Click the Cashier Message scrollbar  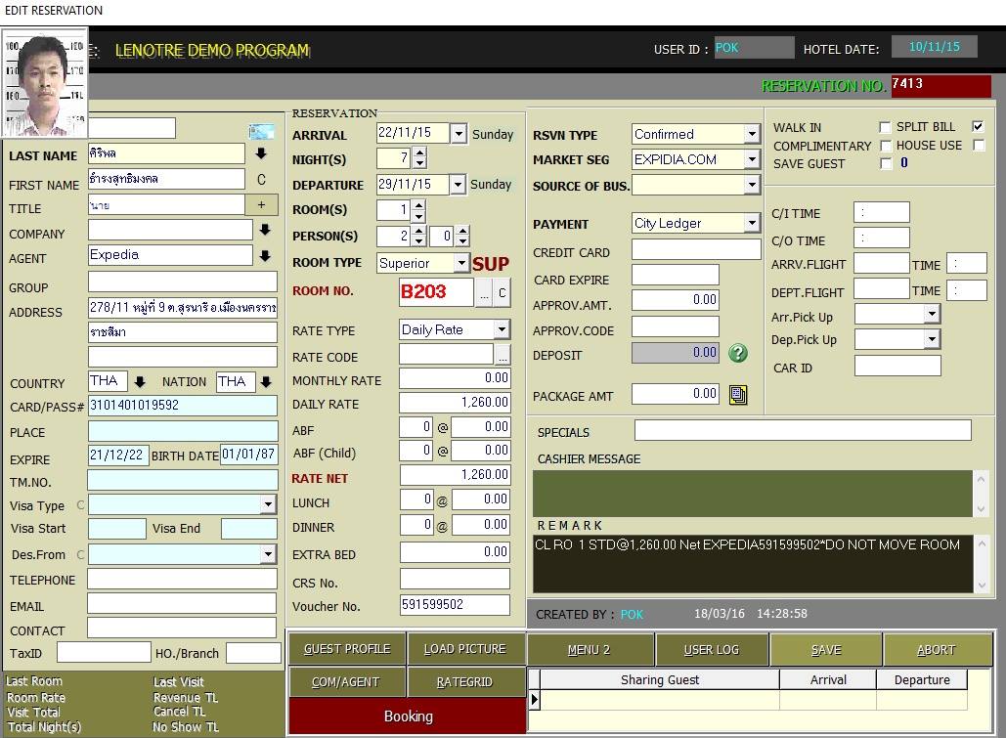click(x=982, y=494)
